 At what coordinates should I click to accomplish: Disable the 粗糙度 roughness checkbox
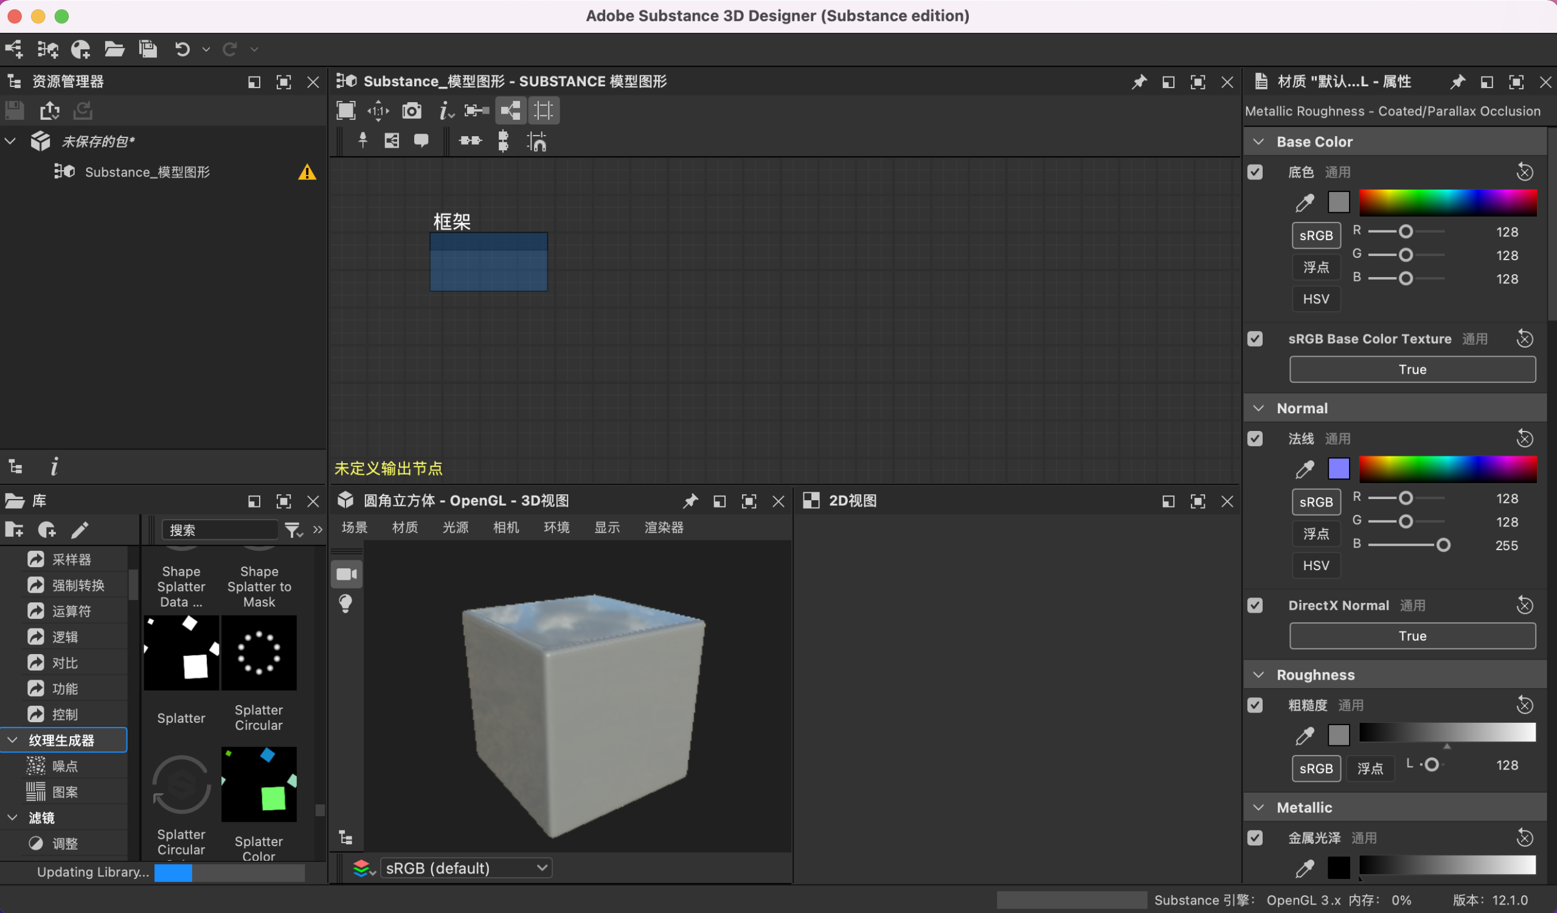point(1255,706)
